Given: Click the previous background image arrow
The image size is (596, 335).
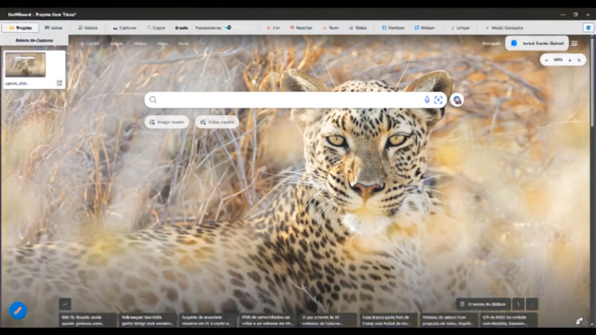Looking at the screenshot, I should tap(518, 304).
